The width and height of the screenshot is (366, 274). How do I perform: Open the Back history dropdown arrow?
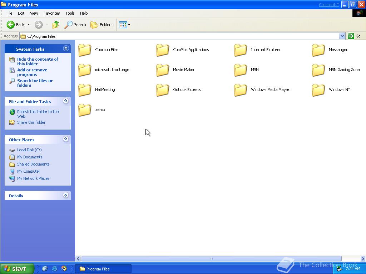point(29,25)
